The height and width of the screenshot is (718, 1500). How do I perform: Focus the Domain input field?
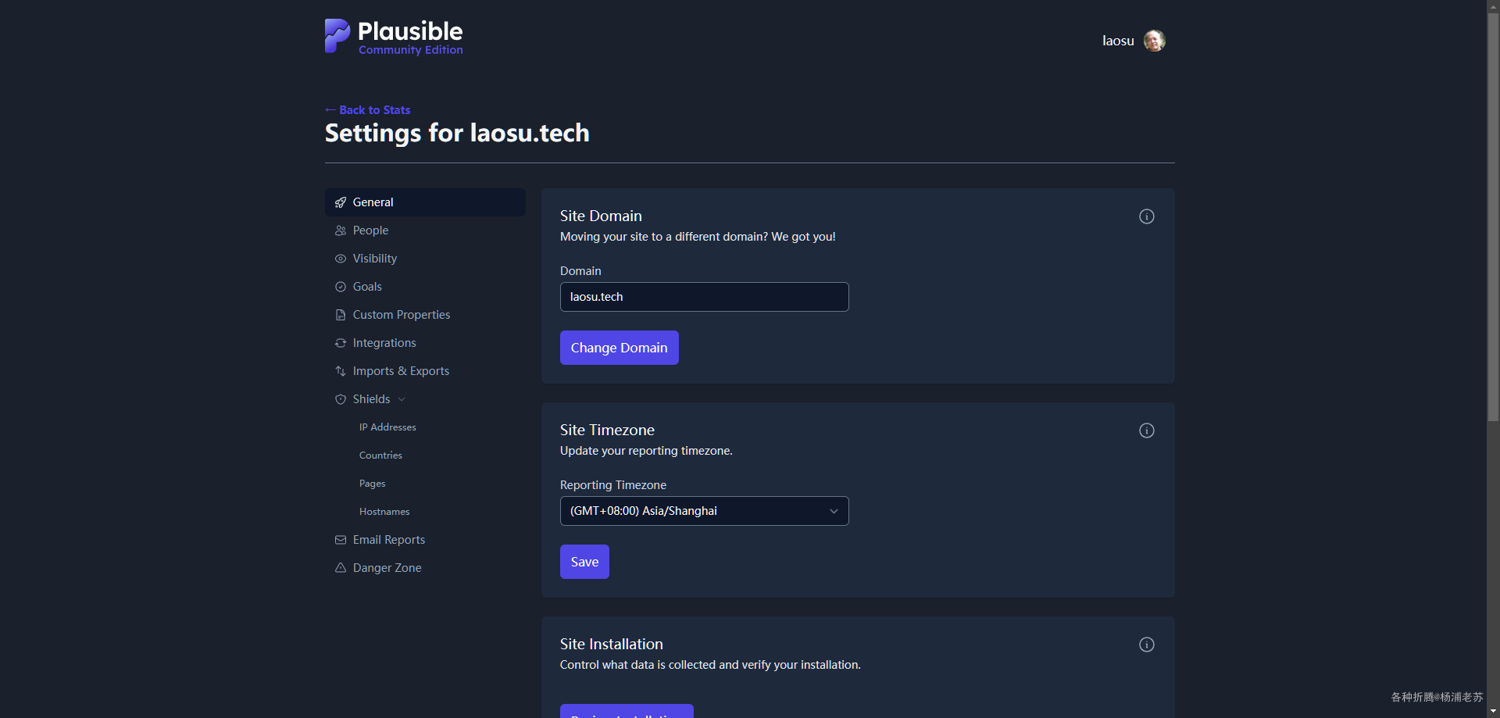click(704, 297)
